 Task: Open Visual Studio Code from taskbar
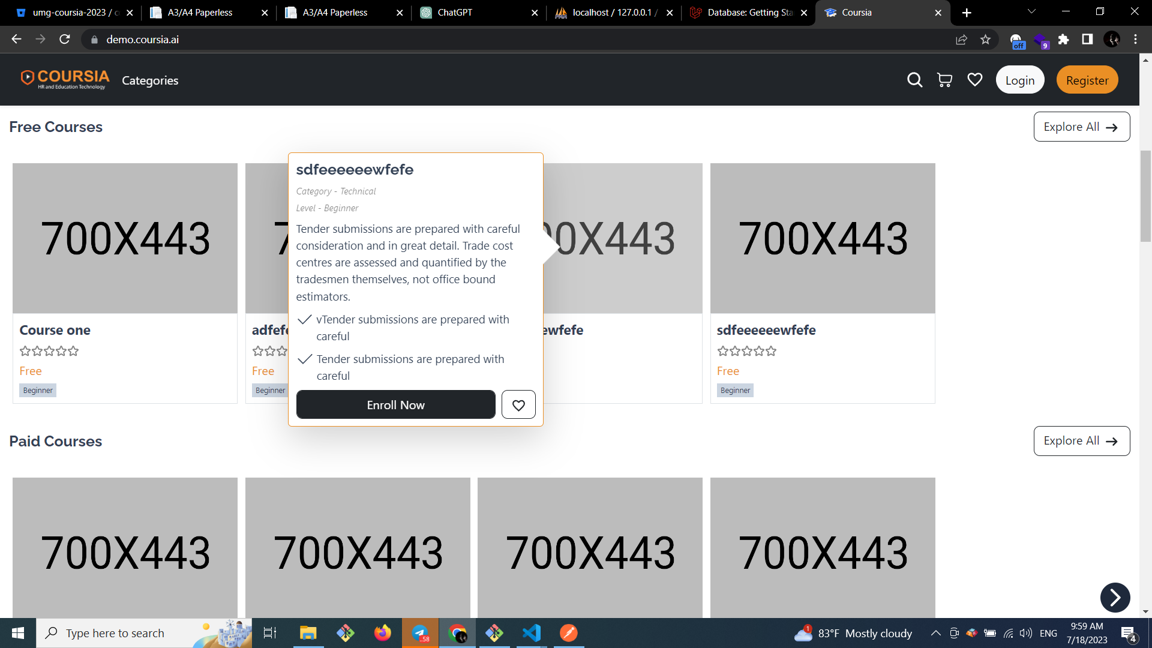coord(532,633)
